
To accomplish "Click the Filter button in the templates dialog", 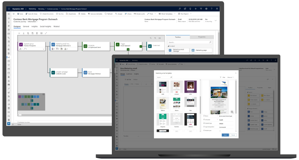I will tap(223, 77).
